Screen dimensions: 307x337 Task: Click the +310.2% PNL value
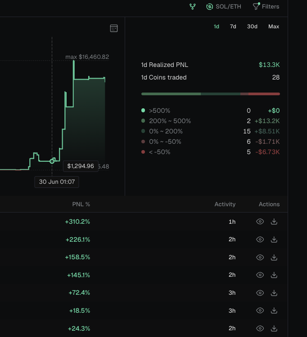[x=77, y=222]
